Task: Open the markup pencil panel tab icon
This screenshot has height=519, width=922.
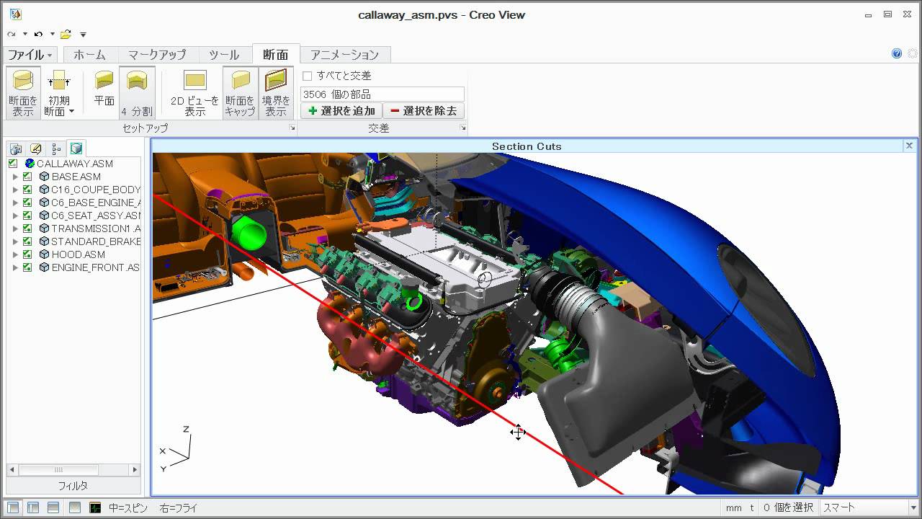Action: (x=36, y=149)
